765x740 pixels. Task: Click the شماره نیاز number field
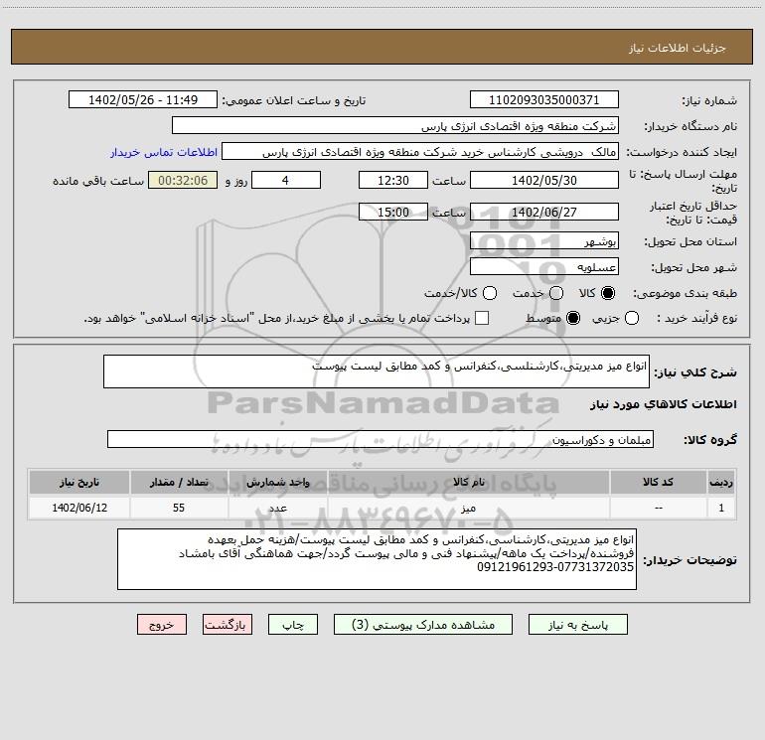pos(543,100)
